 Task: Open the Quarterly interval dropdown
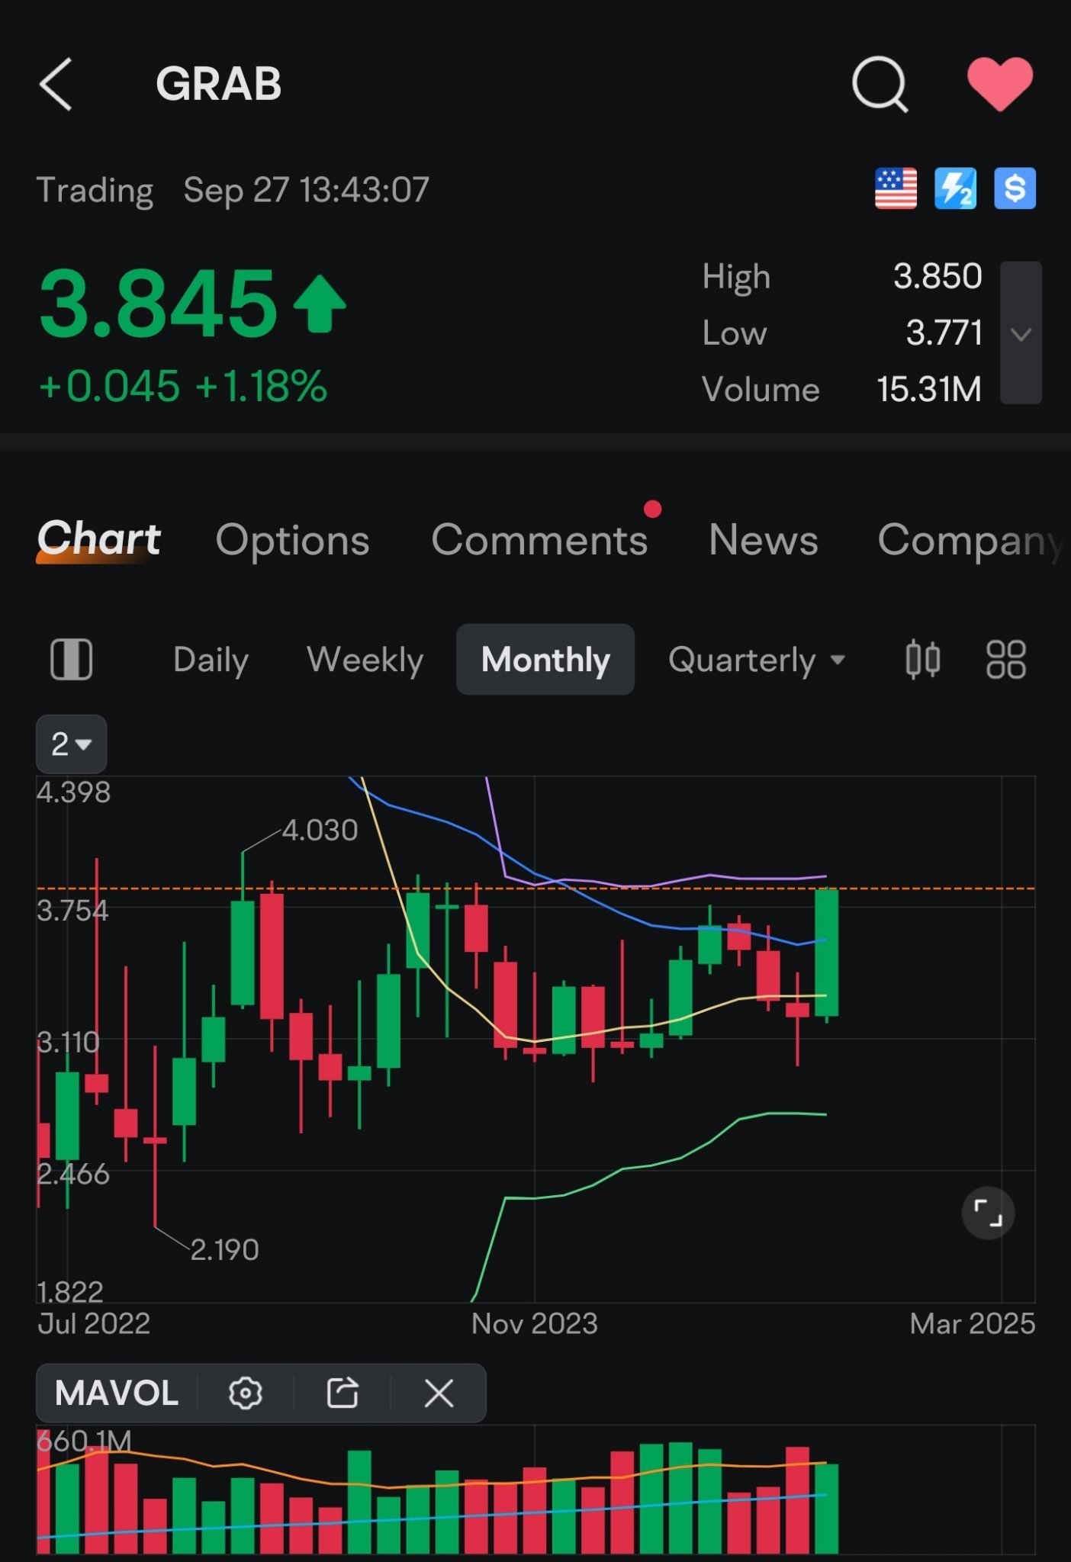pos(757,660)
